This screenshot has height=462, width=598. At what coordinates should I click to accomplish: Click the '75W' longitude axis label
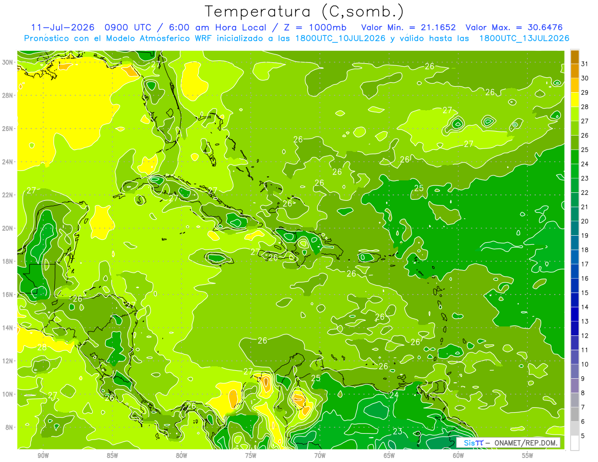tap(251, 456)
